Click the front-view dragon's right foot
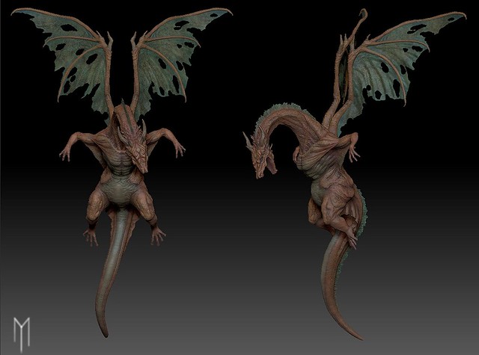Viewport: 479px width, 355px height. [158, 235]
